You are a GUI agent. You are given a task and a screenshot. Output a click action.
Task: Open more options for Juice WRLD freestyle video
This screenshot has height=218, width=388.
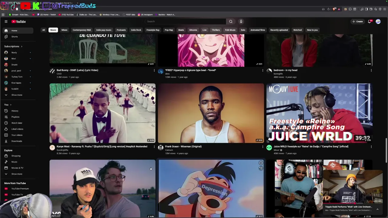(371, 147)
